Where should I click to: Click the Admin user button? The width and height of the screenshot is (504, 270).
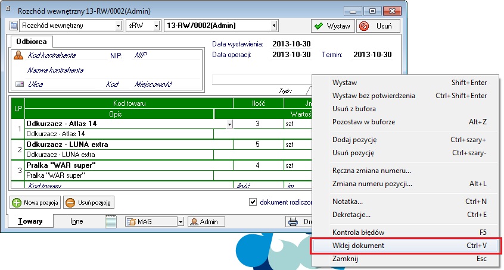pyautogui.click(x=206, y=222)
